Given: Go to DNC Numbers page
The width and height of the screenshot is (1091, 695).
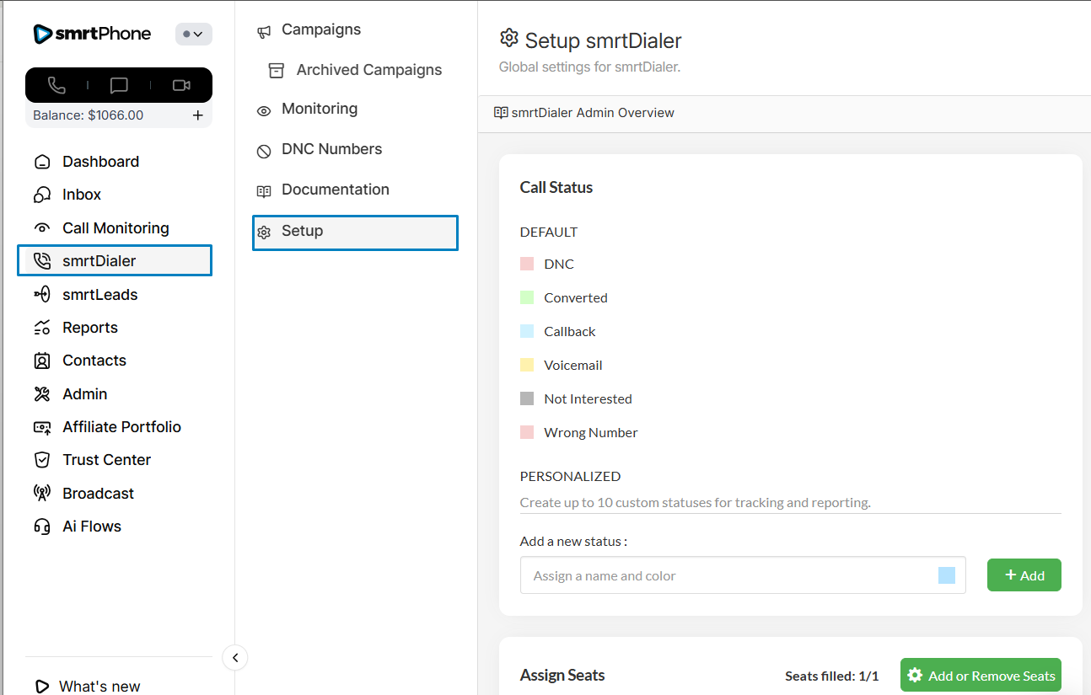Looking at the screenshot, I should 331,149.
